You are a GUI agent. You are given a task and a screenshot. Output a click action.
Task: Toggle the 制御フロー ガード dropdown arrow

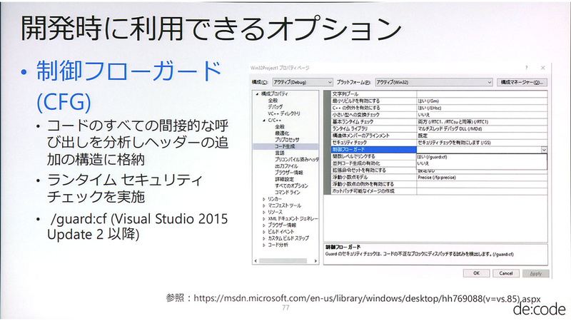[x=544, y=150]
